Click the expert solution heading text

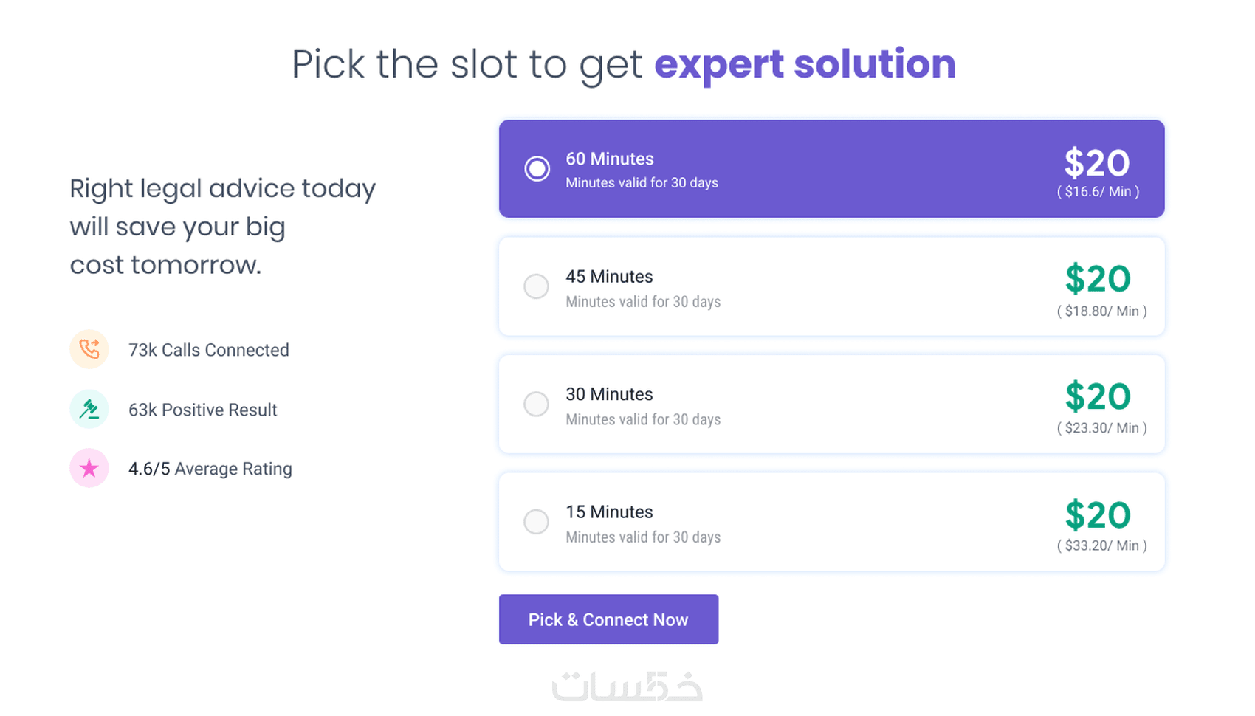(x=805, y=64)
